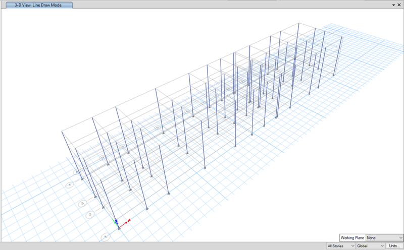Click grid bubble labeled 3
The width and height of the screenshot is (404, 250).
click(82, 204)
